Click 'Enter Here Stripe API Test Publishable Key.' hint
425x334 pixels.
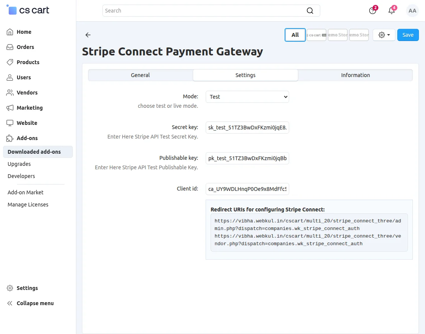(146, 167)
